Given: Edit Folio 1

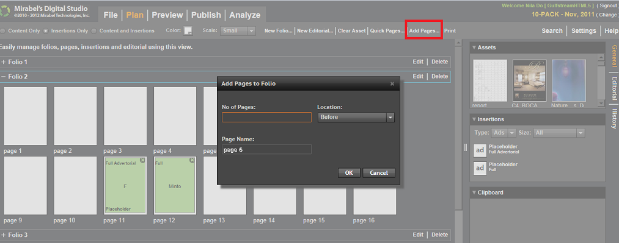Looking at the screenshot, I should (418, 62).
